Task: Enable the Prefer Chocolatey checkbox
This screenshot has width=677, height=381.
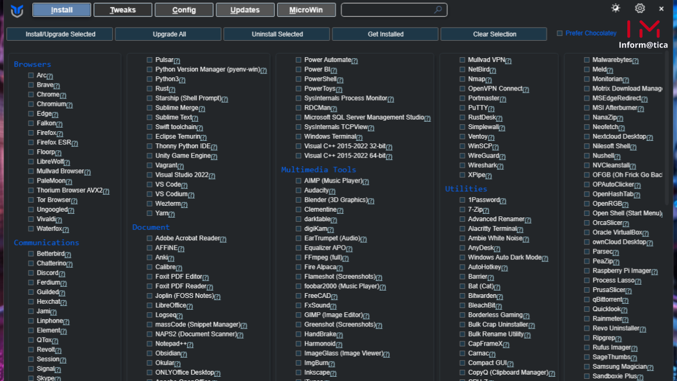Action: [560, 33]
